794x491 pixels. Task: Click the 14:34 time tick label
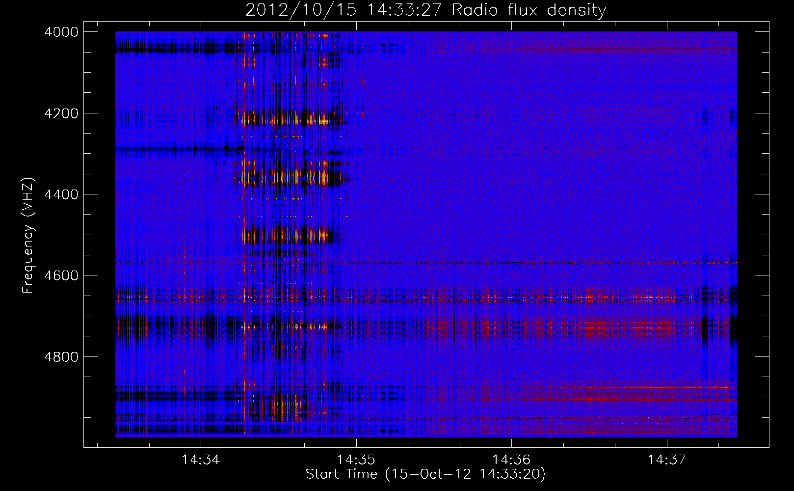point(201,460)
